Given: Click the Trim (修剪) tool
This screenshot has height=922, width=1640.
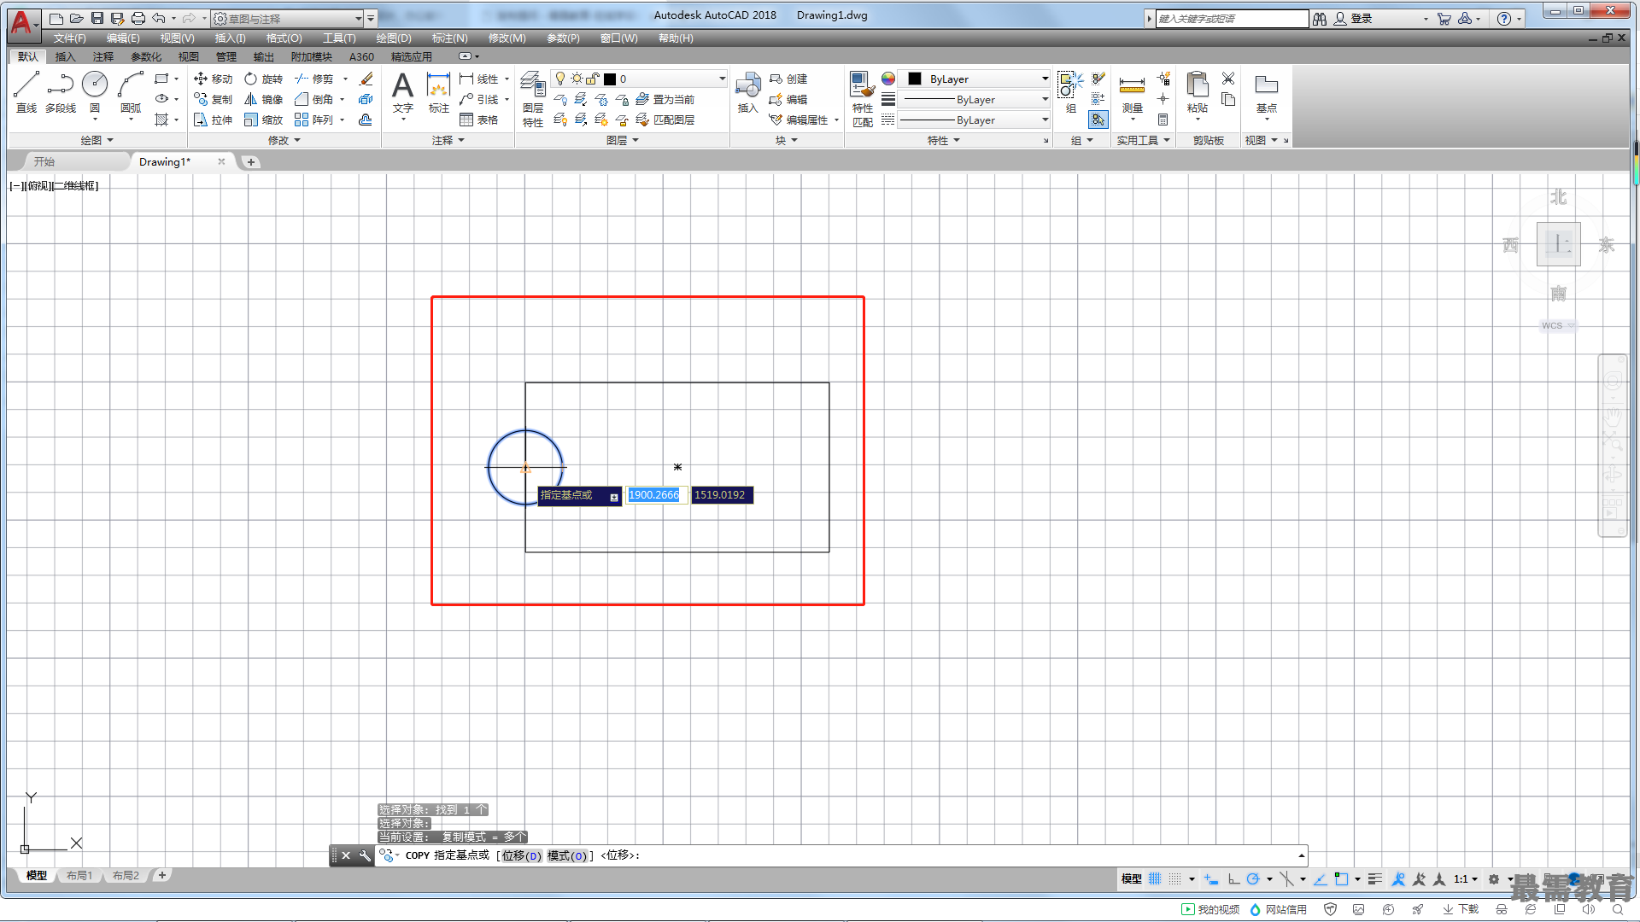Looking at the screenshot, I should tap(314, 79).
